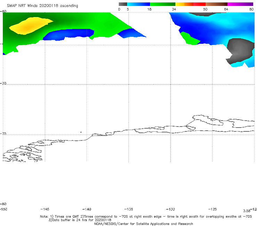Click the blue band below the yellow patch
Viewport: 257px width, 226px height.
tap(69, 34)
